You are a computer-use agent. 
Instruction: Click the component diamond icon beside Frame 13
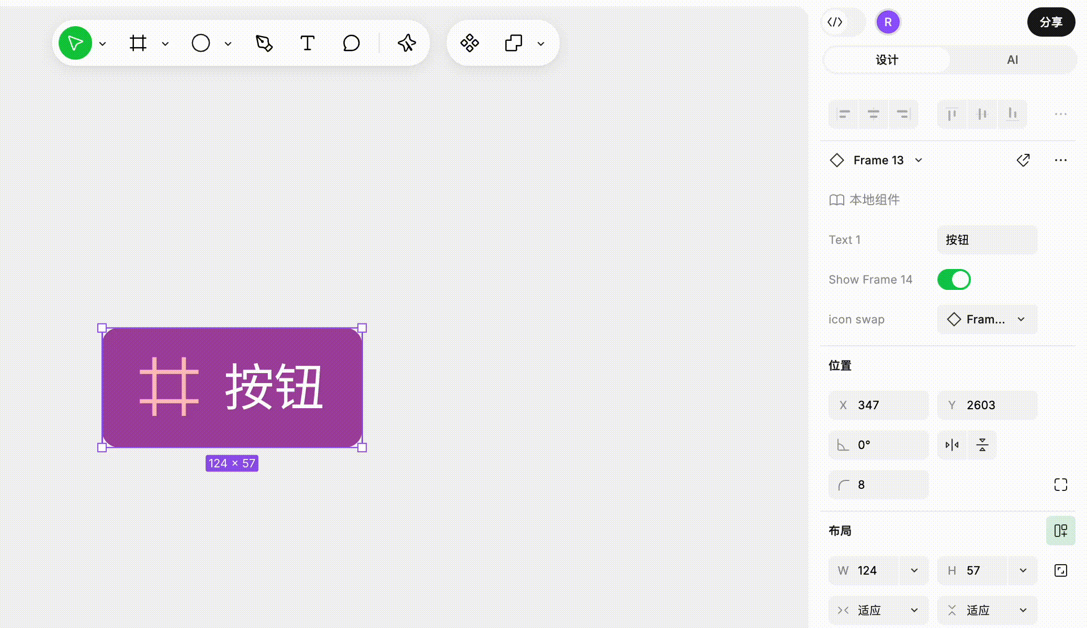pyautogui.click(x=837, y=160)
